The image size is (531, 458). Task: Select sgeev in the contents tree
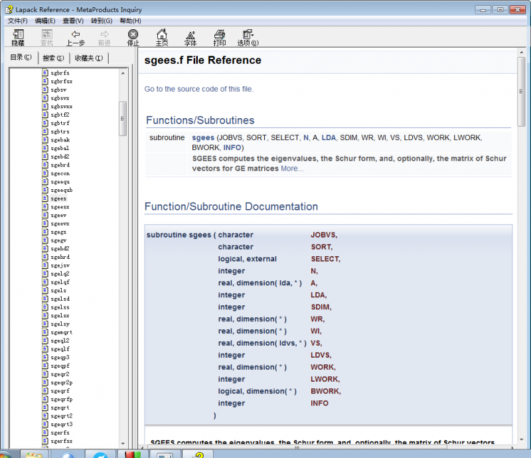click(x=58, y=215)
